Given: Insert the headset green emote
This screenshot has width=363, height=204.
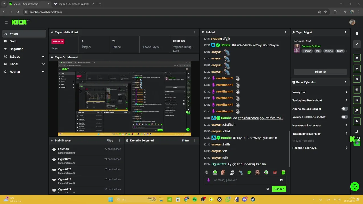Looking at the screenshot, I should [x=266, y=172].
